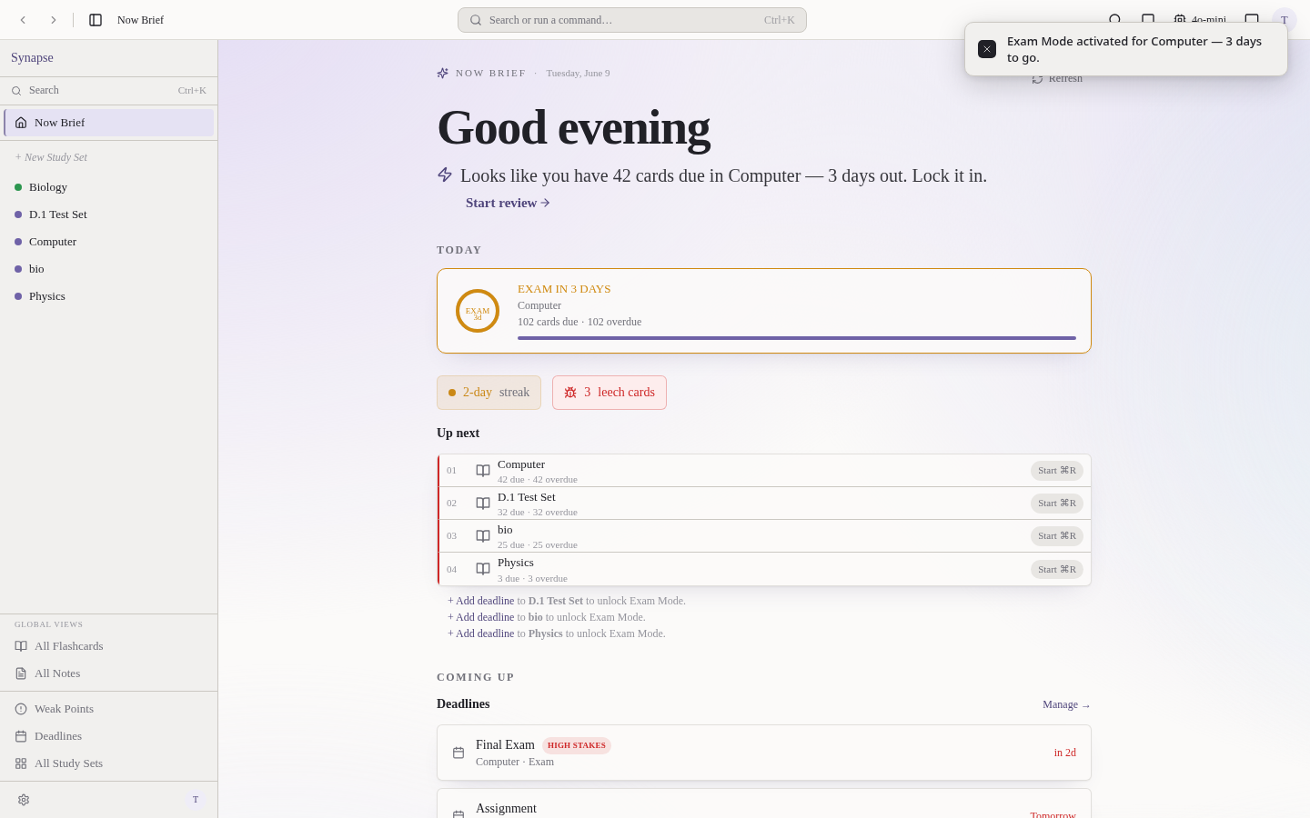Open Deadlines in the sidebar
The width and height of the screenshot is (1310, 818).
(109, 736)
